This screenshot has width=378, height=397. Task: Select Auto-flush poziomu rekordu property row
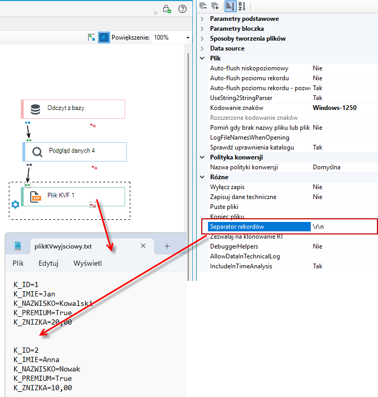[x=259, y=78]
